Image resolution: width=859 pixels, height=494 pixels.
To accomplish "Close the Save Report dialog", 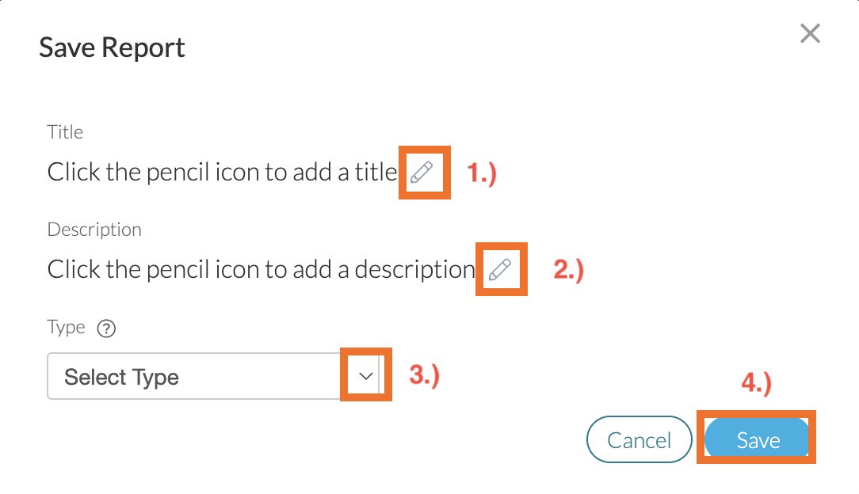I will 810,34.
